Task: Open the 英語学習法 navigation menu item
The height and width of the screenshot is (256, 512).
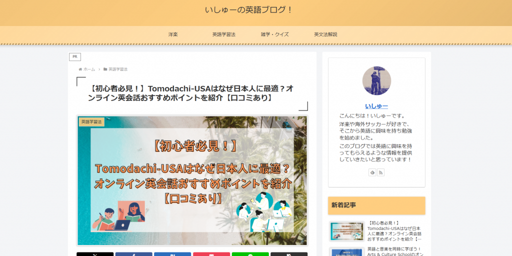Action: tap(224, 34)
